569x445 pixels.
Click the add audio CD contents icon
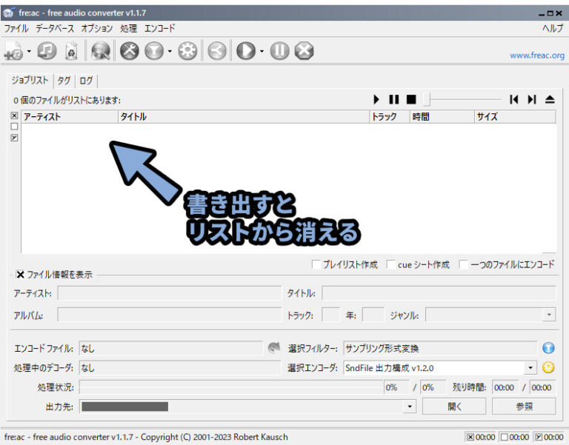47,51
